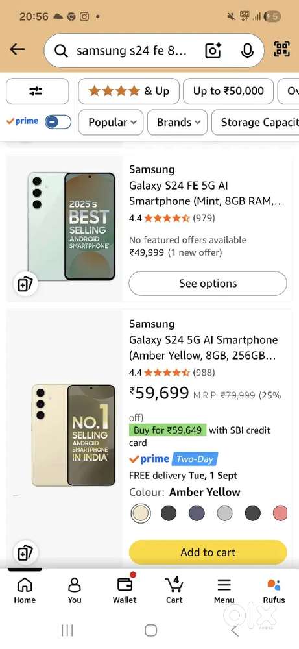Enable the 4 stars & Up filter
The width and height of the screenshot is (299, 649).
(x=128, y=91)
